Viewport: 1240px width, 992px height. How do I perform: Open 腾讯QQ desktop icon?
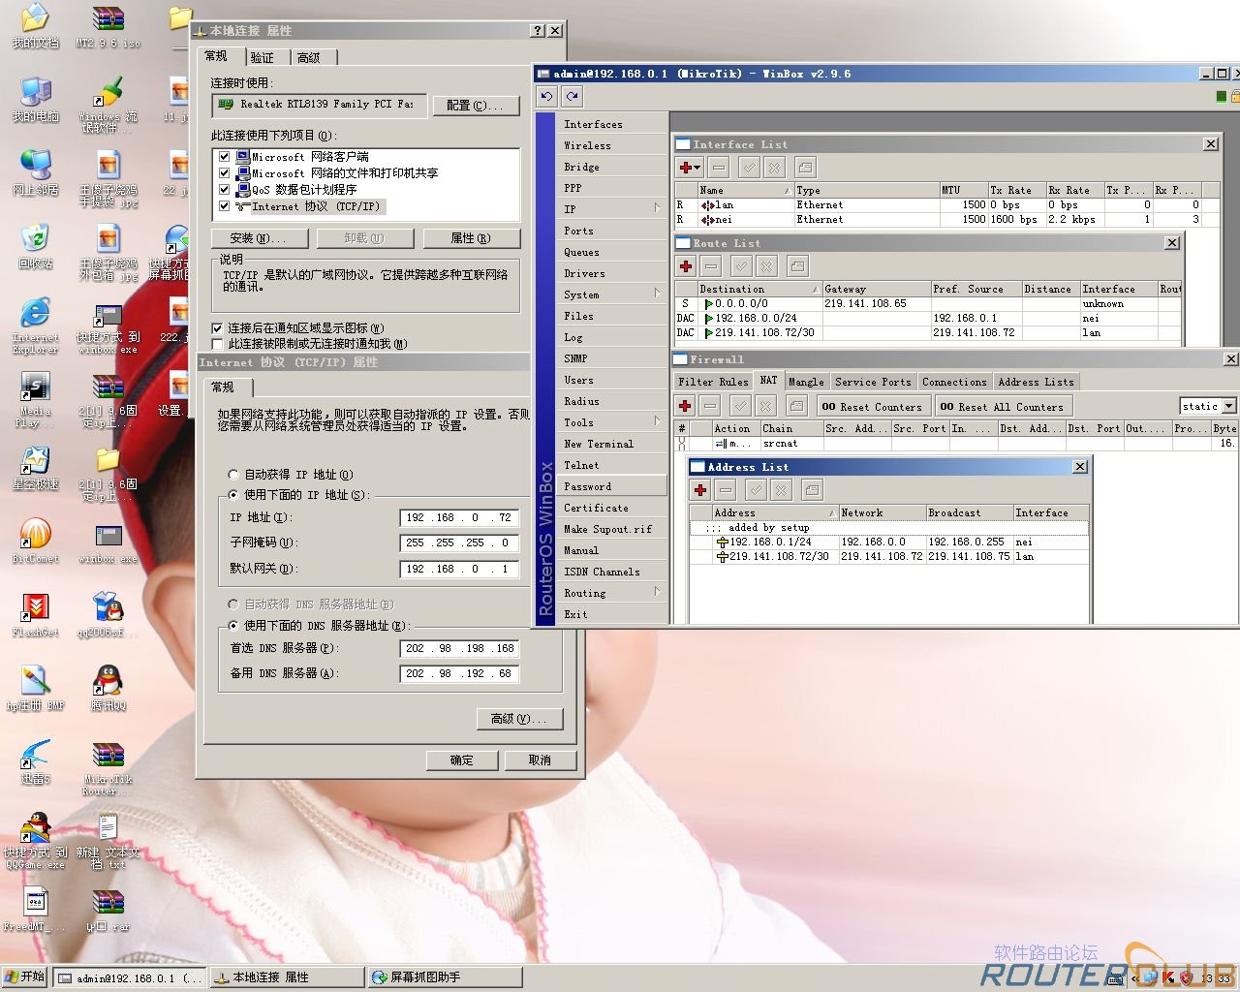pos(108,689)
